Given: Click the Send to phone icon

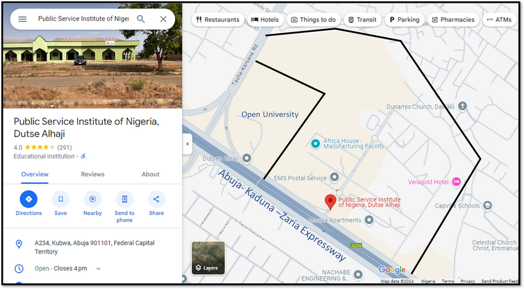Looking at the screenshot, I should 124,199.
